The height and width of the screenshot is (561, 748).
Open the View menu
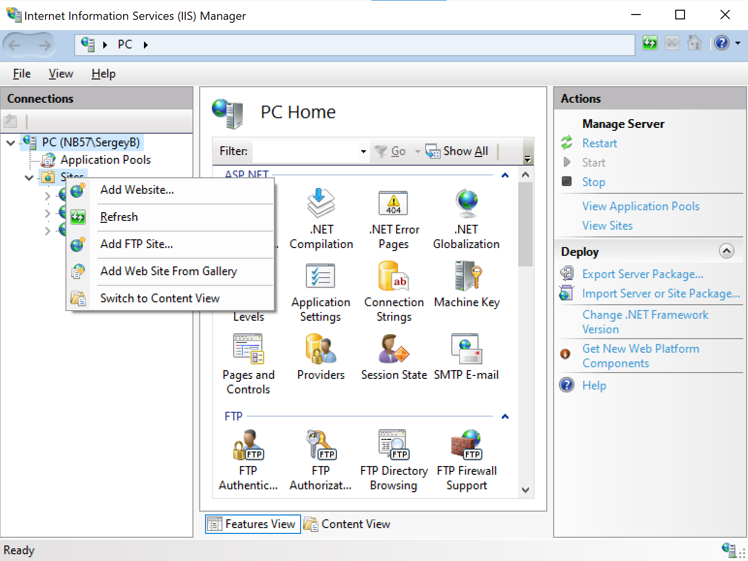(60, 74)
